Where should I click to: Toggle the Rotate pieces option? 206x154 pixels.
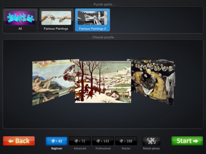(x=151, y=141)
